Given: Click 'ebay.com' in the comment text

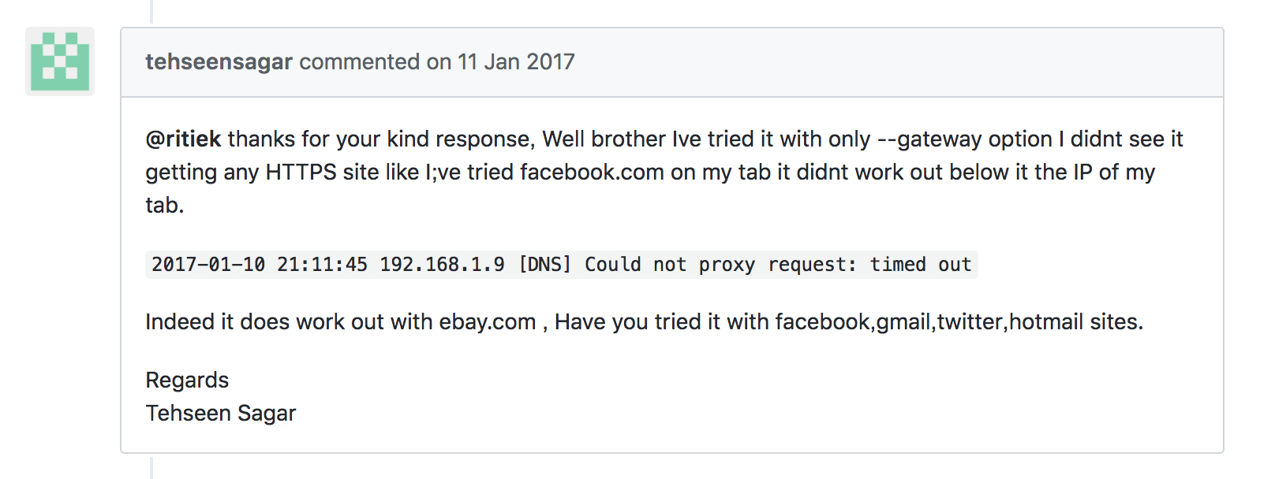Looking at the screenshot, I should pos(487,321).
